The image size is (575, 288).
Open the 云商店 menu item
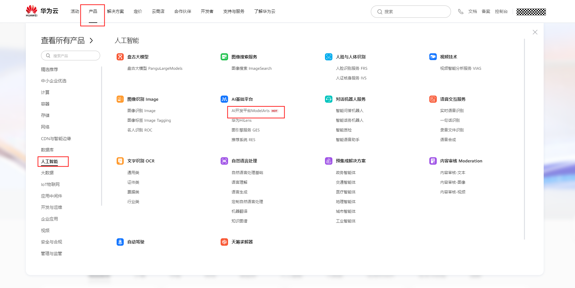(158, 11)
